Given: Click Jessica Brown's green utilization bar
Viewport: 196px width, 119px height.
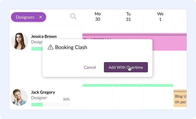Looking at the screenshot, I should tap(37, 49).
